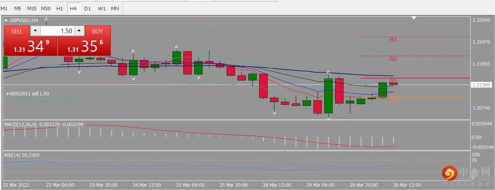Switch chart to M15 timeframe
495x190 pixels.
click(x=32, y=8)
